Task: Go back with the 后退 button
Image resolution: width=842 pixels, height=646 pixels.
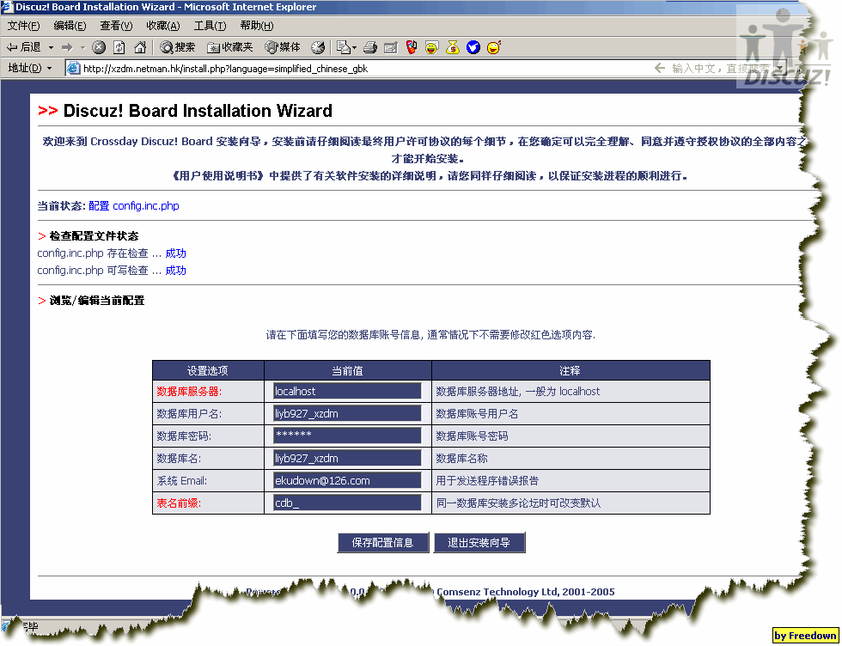Action: click(x=24, y=47)
